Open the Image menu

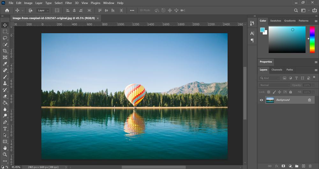tap(28, 3)
